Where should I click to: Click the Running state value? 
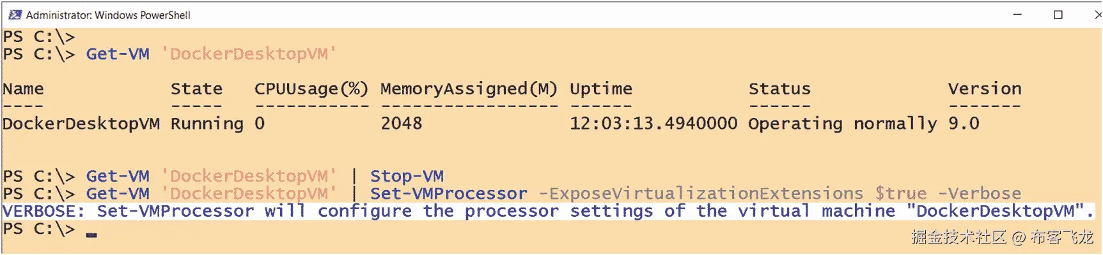207,124
